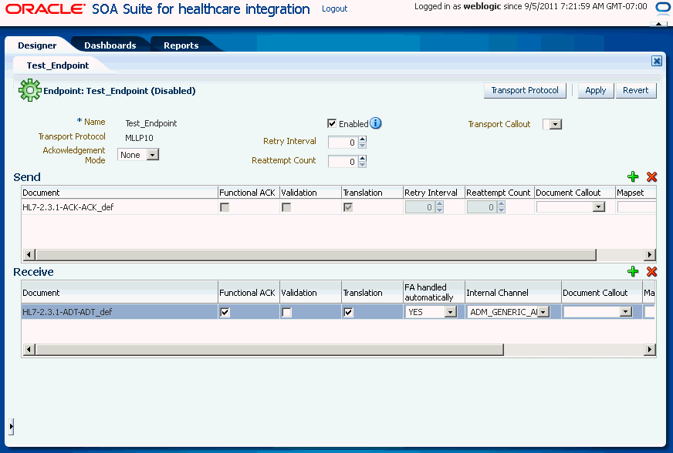The height and width of the screenshot is (453, 673).
Task: Click the Transport Protocol button
Action: tap(525, 90)
